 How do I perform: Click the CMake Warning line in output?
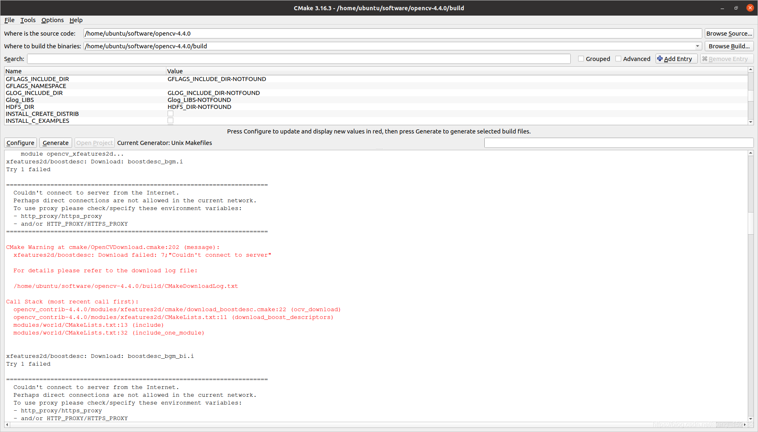[113, 247]
